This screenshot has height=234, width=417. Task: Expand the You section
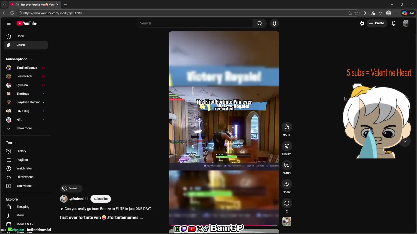coord(11,142)
